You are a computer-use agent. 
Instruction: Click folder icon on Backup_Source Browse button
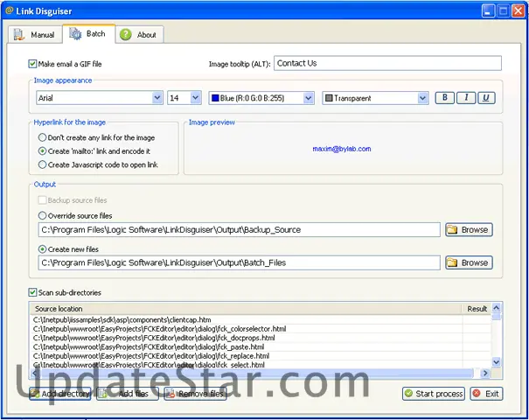point(452,229)
